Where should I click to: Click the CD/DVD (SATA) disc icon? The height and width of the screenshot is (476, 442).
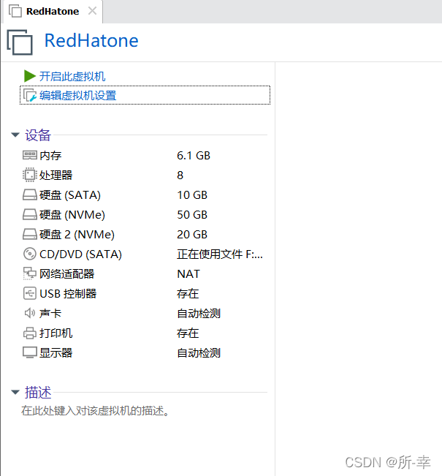coord(30,254)
